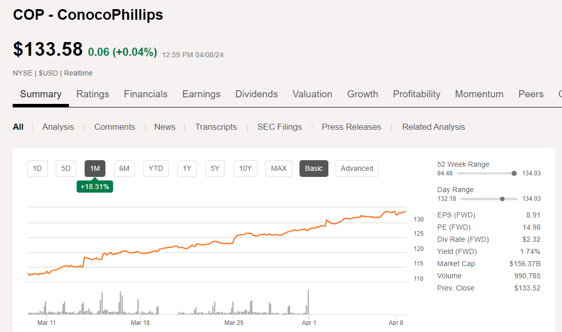View Press Releases for COP
The image size is (562, 332).
click(351, 127)
